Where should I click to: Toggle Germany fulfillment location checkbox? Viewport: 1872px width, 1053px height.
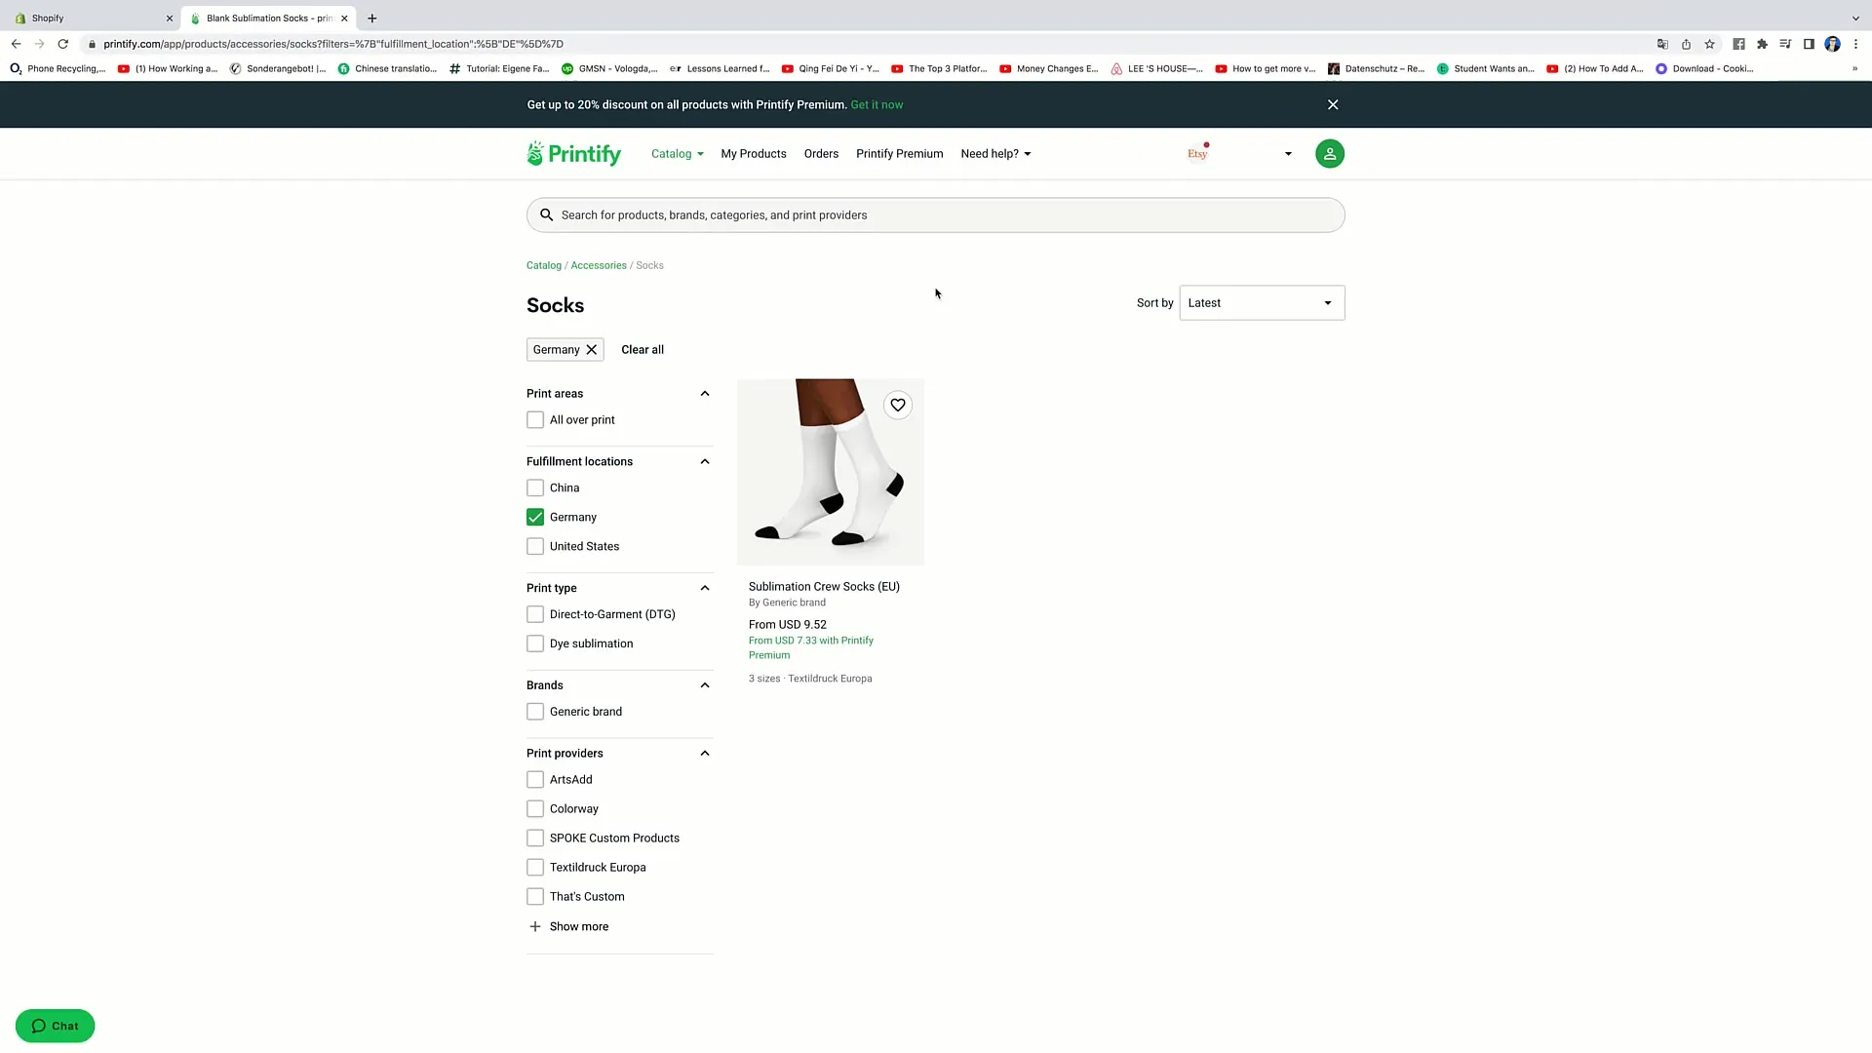[x=535, y=516]
